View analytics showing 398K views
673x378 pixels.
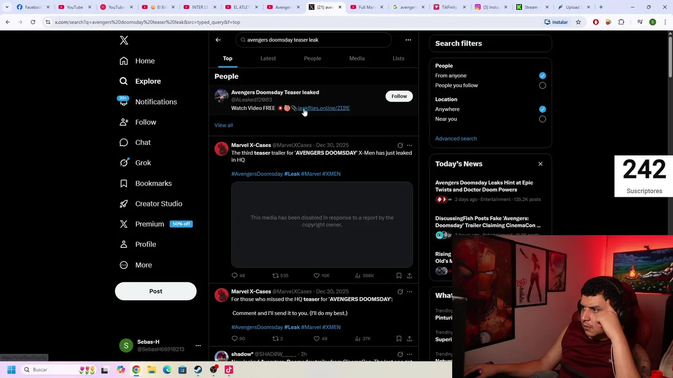tap(364, 276)
